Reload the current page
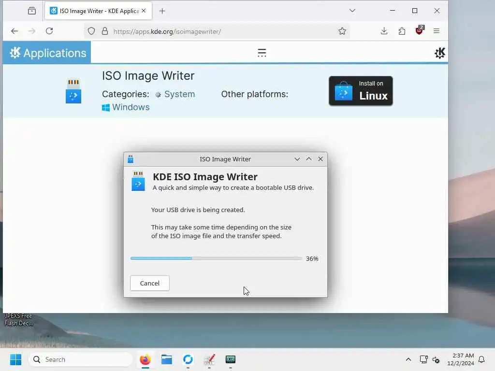This screenshot has width=495, height=371. [x=49, y=31]
